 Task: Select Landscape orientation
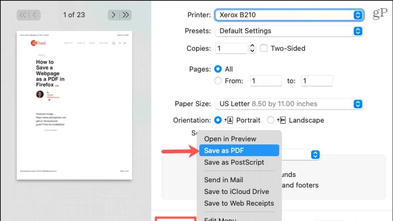(x=271, y=120)
